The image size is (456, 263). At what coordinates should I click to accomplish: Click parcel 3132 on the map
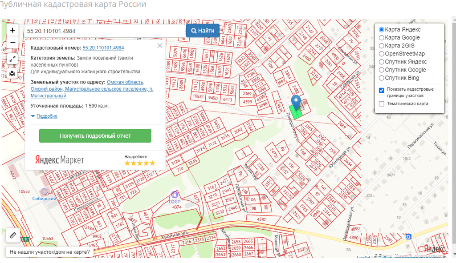212,143
